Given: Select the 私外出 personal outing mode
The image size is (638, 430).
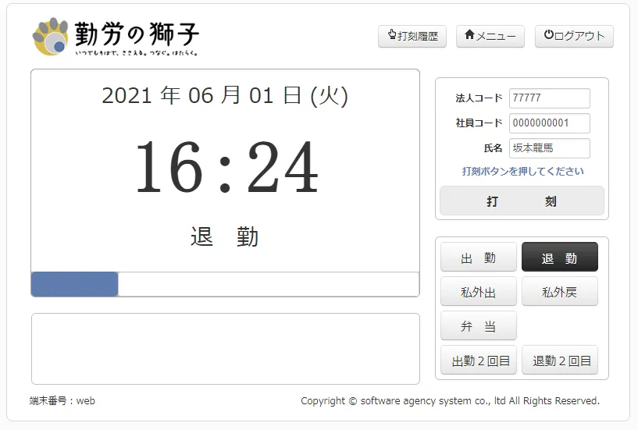Looking at the screenshot, I should tap(478, 292).
